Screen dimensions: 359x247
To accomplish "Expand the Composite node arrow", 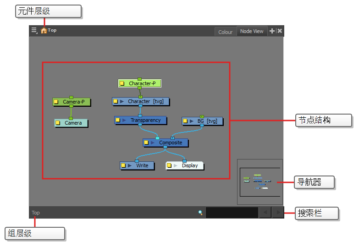I will click(153, 143).
